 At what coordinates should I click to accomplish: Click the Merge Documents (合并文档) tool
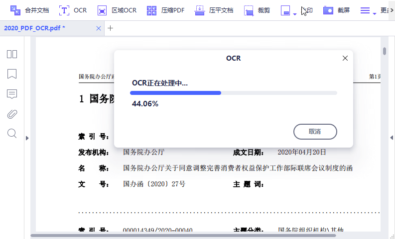(29, 10)
